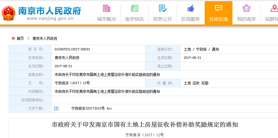Switch to the 信息公开 tab
The image size is (278, 138).
(x=162, y=19)
